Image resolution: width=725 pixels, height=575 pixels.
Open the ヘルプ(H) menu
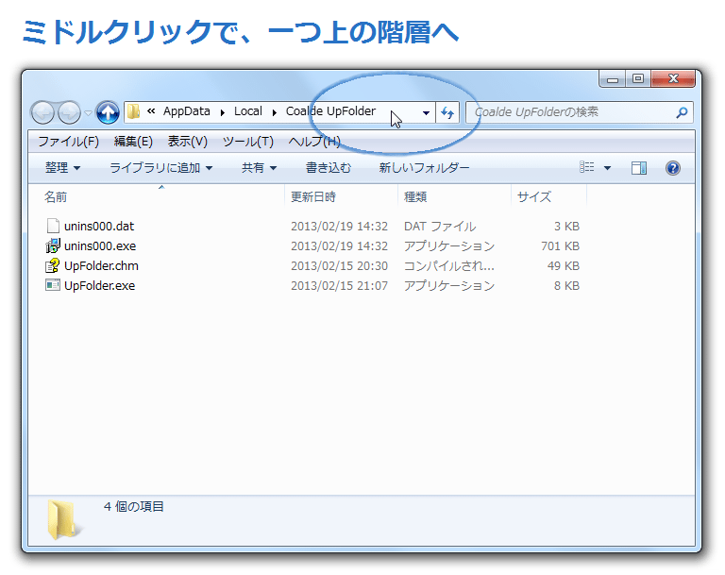[x=314, y=142]
